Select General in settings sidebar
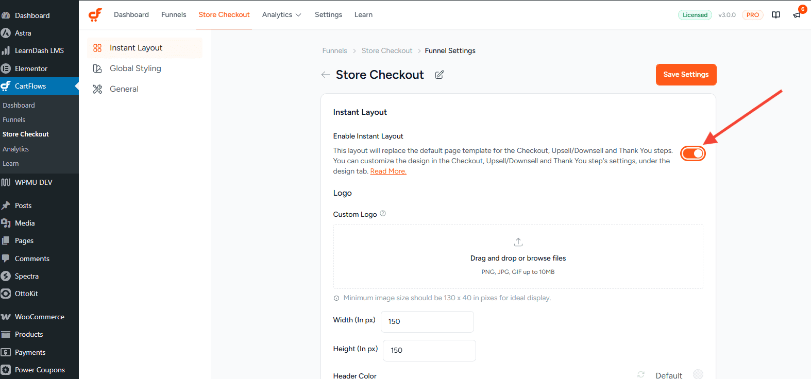811x379 pixels. tap(145, 89)
